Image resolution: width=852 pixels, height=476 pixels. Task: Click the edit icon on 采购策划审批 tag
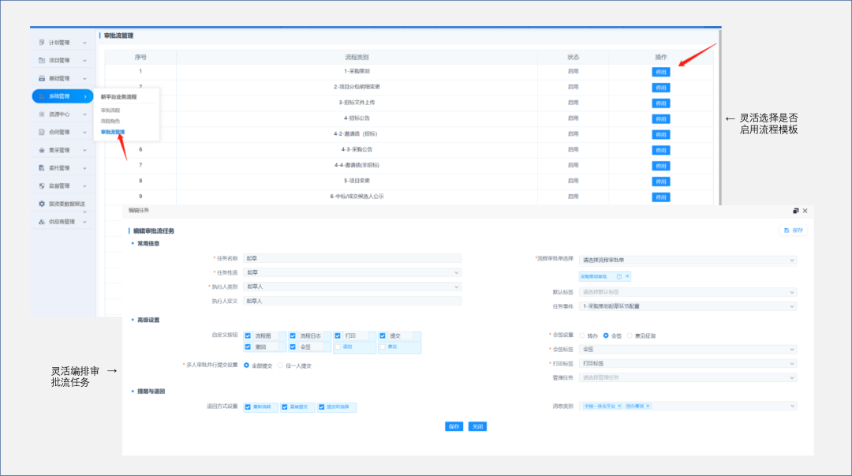tap(618, 276)
